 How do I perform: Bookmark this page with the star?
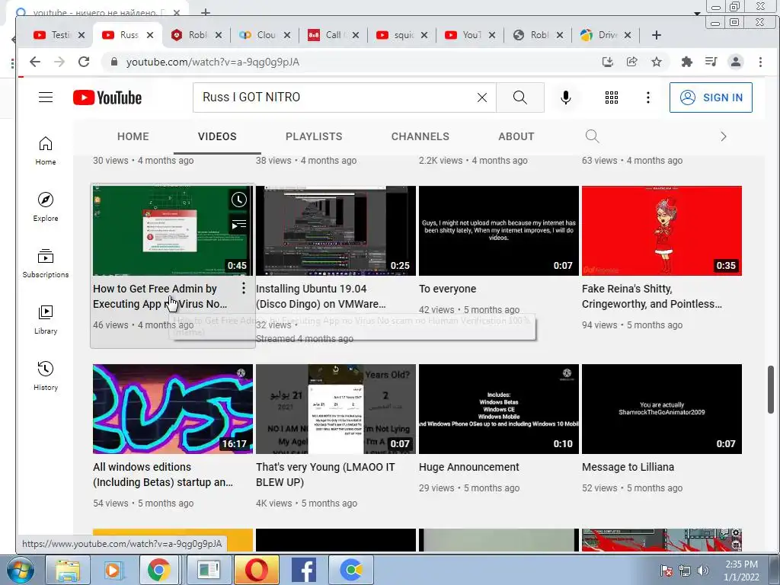657,62
